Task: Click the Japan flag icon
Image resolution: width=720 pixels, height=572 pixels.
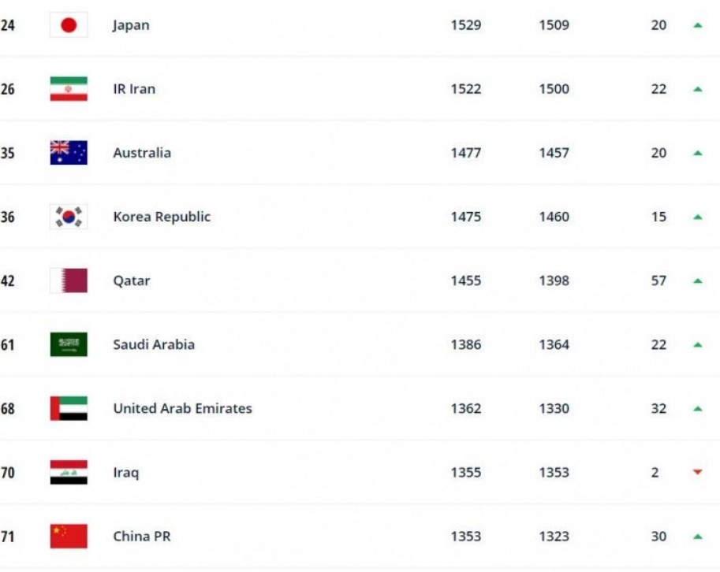Action: coord(69,25)
